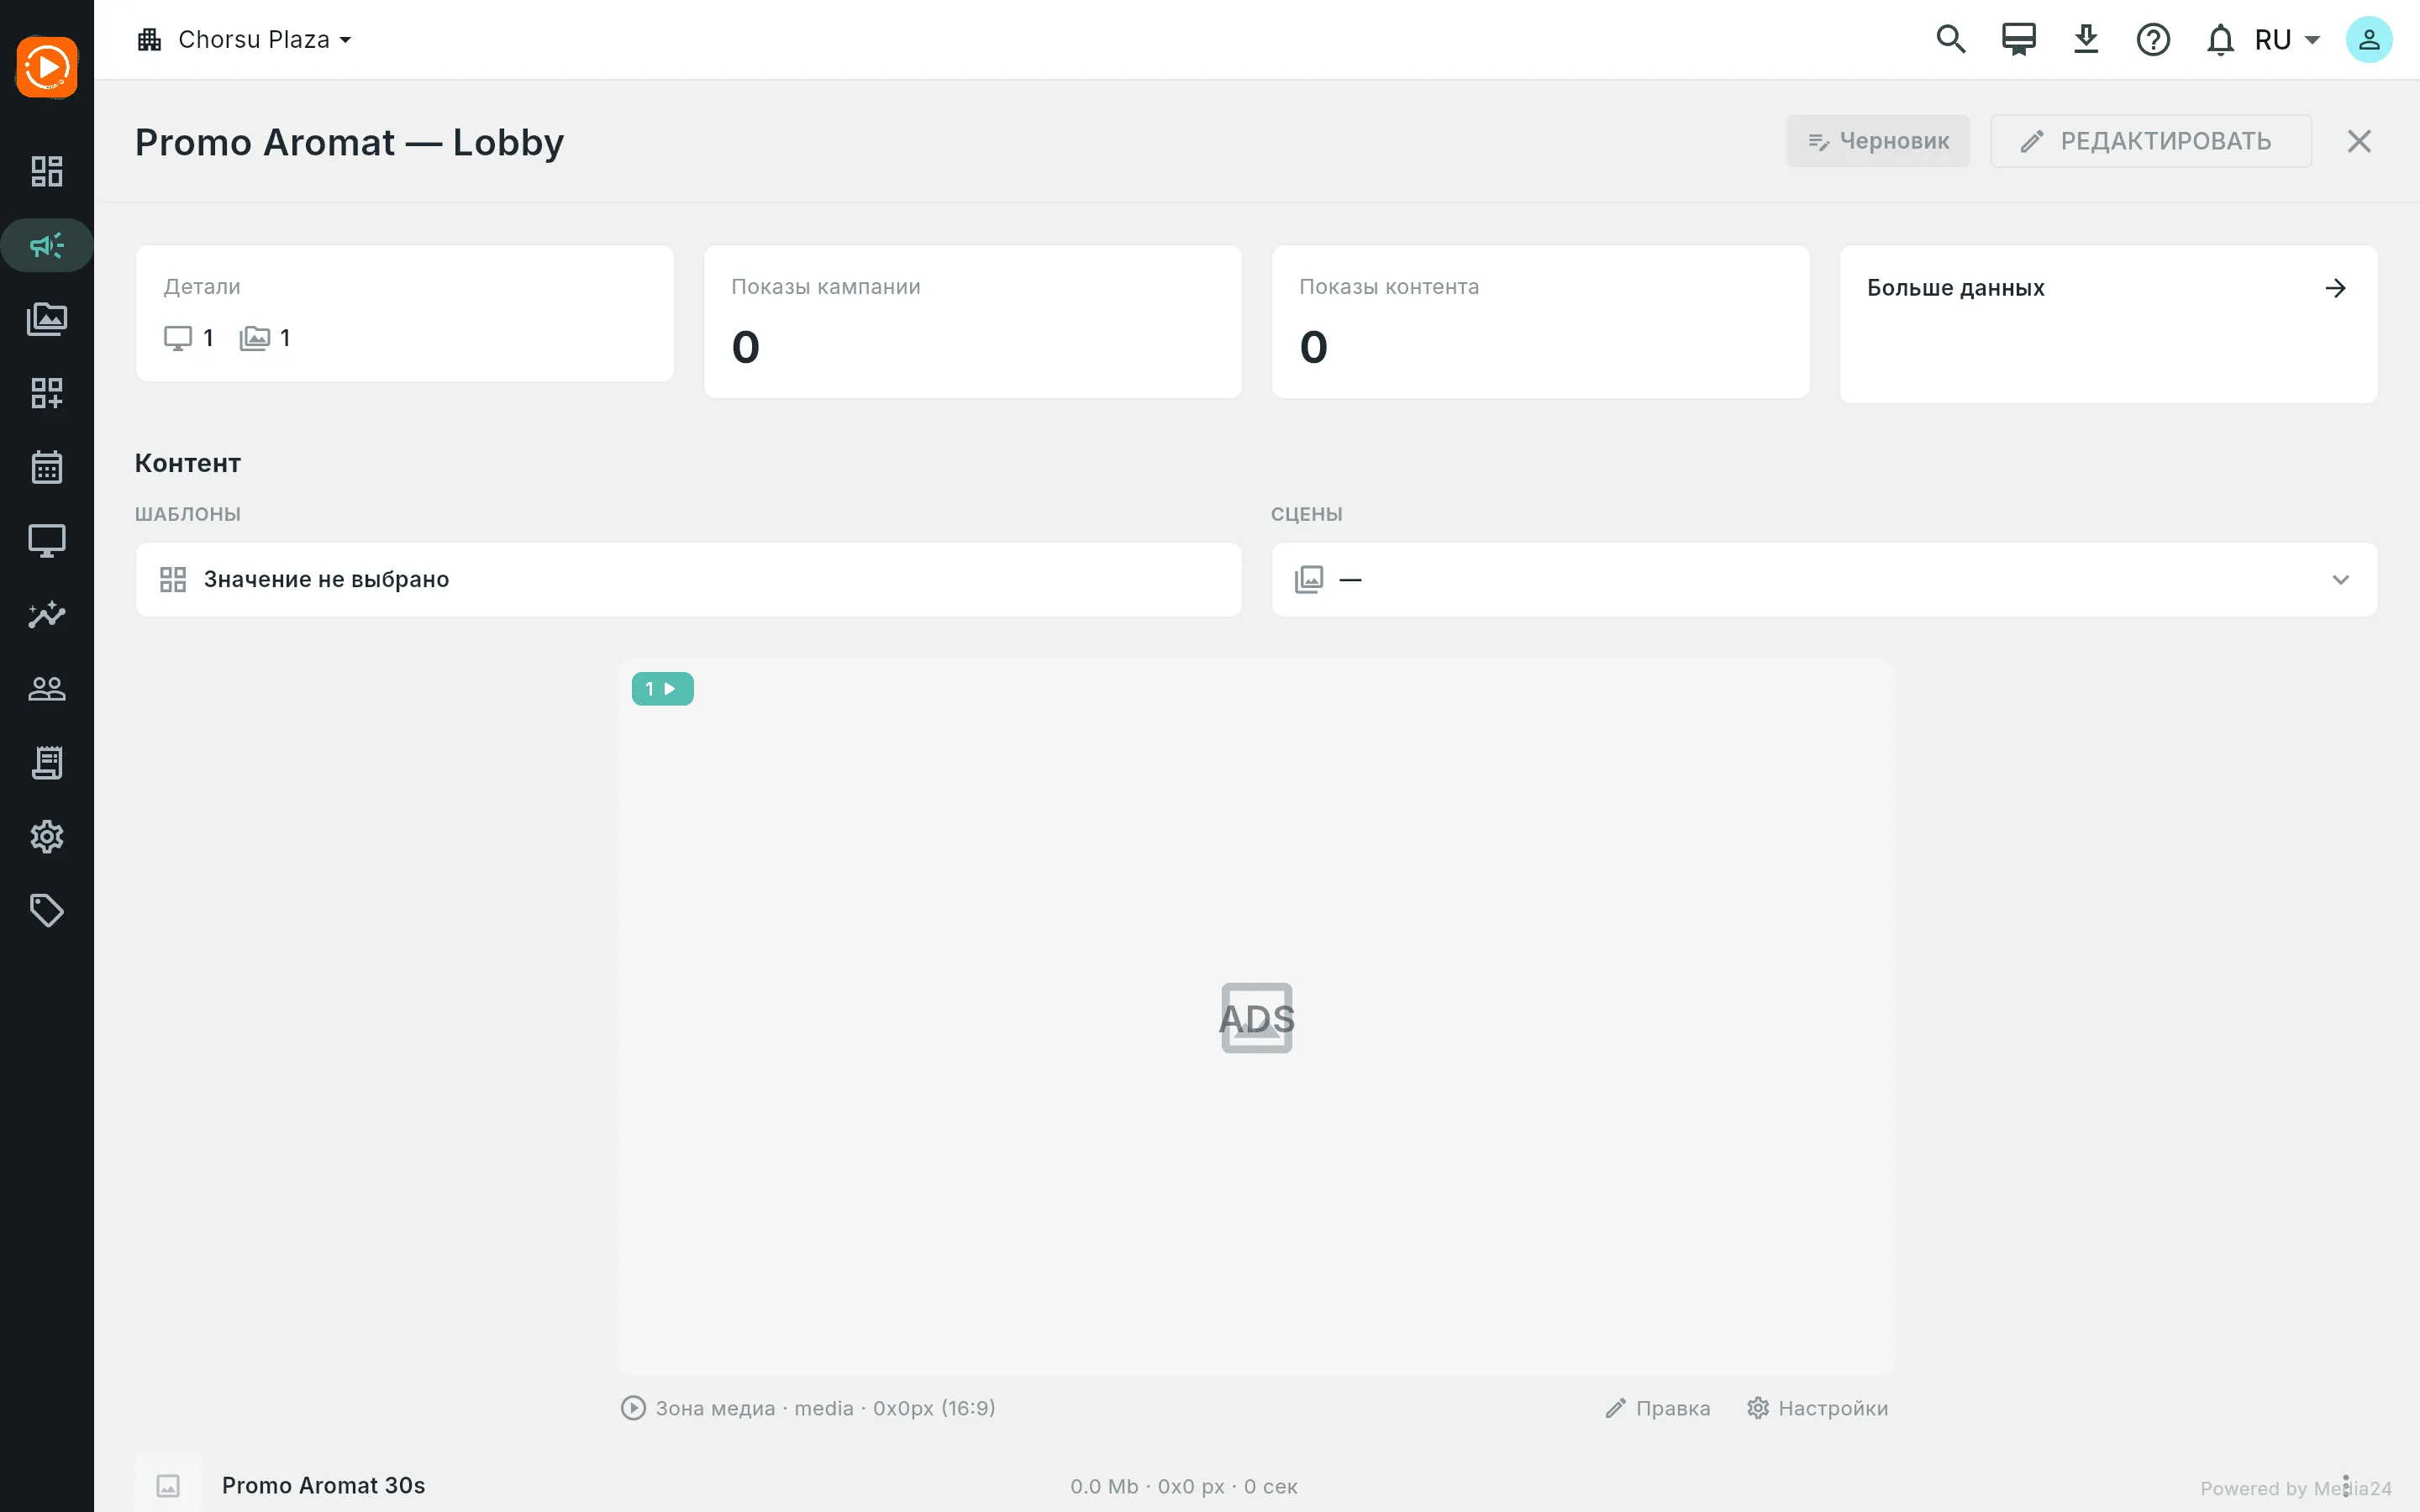
Task: Open the help question mark icon
Action: pyautogui.click(x=2153, y=40)
